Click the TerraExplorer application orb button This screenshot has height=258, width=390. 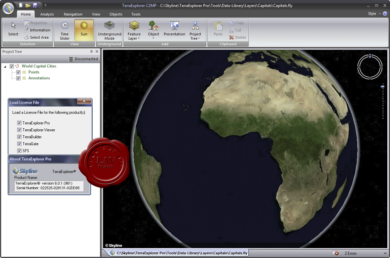click(x=9, y=8)
